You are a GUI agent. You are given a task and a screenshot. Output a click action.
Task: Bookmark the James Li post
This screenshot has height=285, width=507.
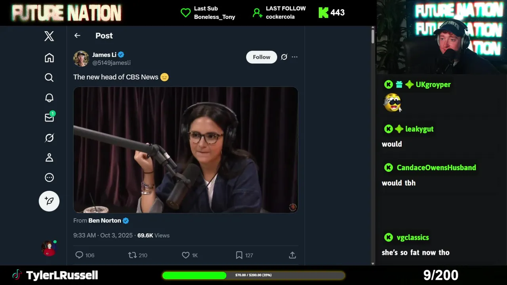[239, 255]
